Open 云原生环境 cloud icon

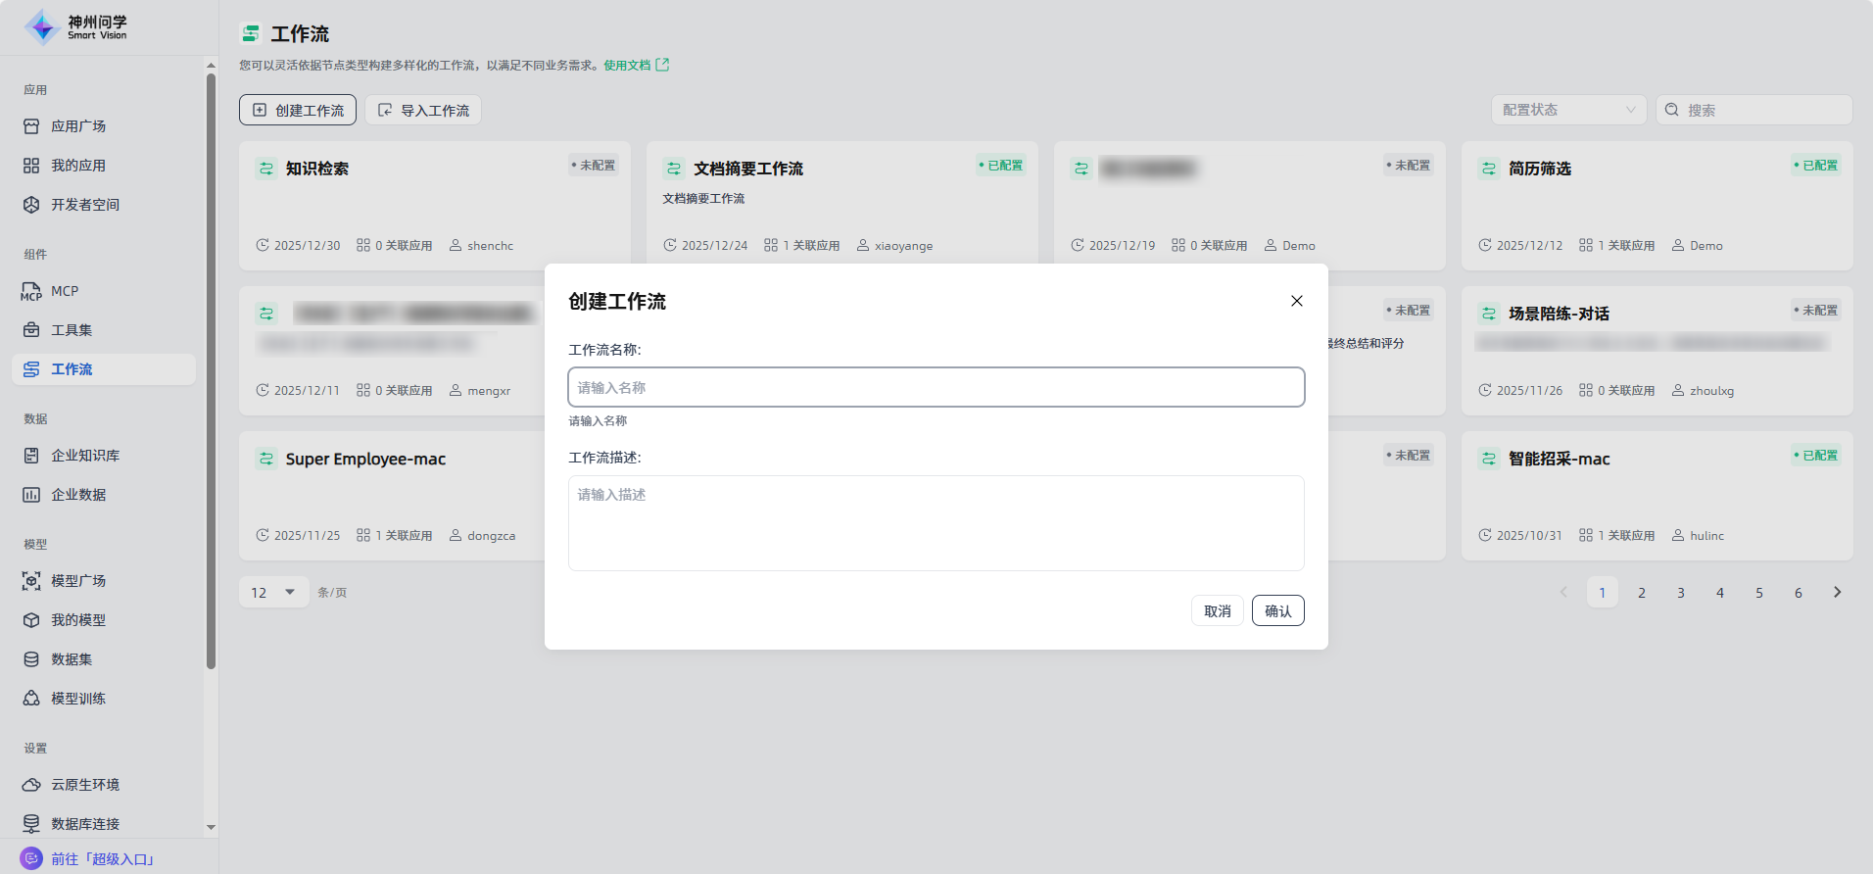[x=31, y=785]
